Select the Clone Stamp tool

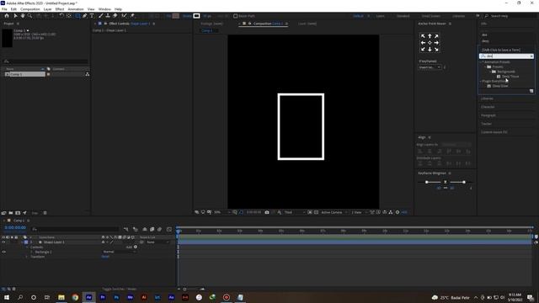(108, 16)
